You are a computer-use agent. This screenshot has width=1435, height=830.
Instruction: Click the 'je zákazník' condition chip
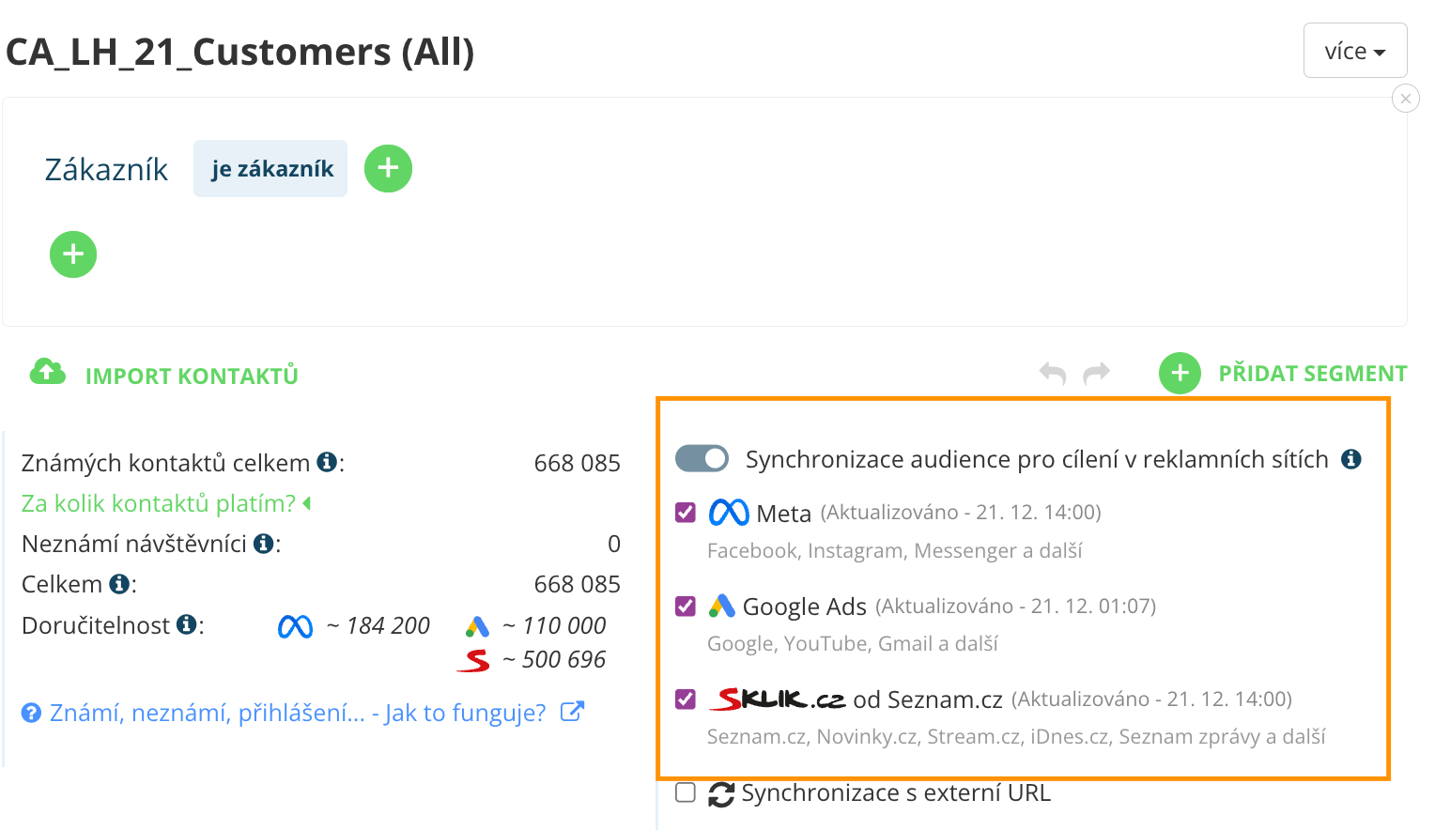270,169
